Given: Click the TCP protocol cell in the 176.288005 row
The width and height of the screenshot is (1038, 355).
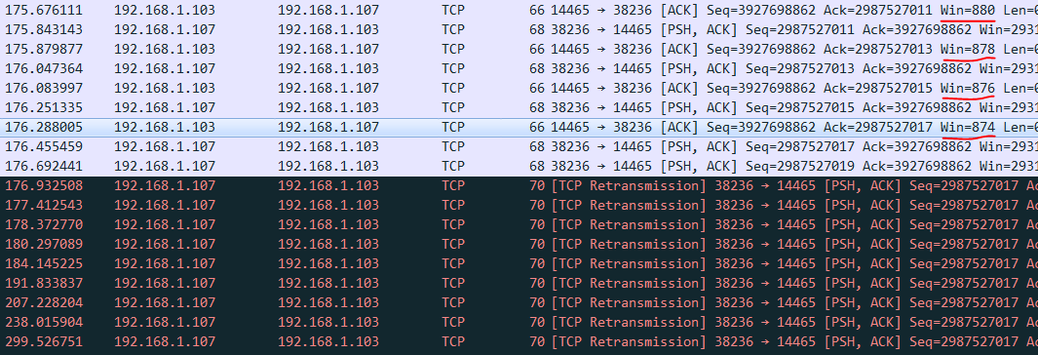Looking at the screenshot, I should click(453, 127).
